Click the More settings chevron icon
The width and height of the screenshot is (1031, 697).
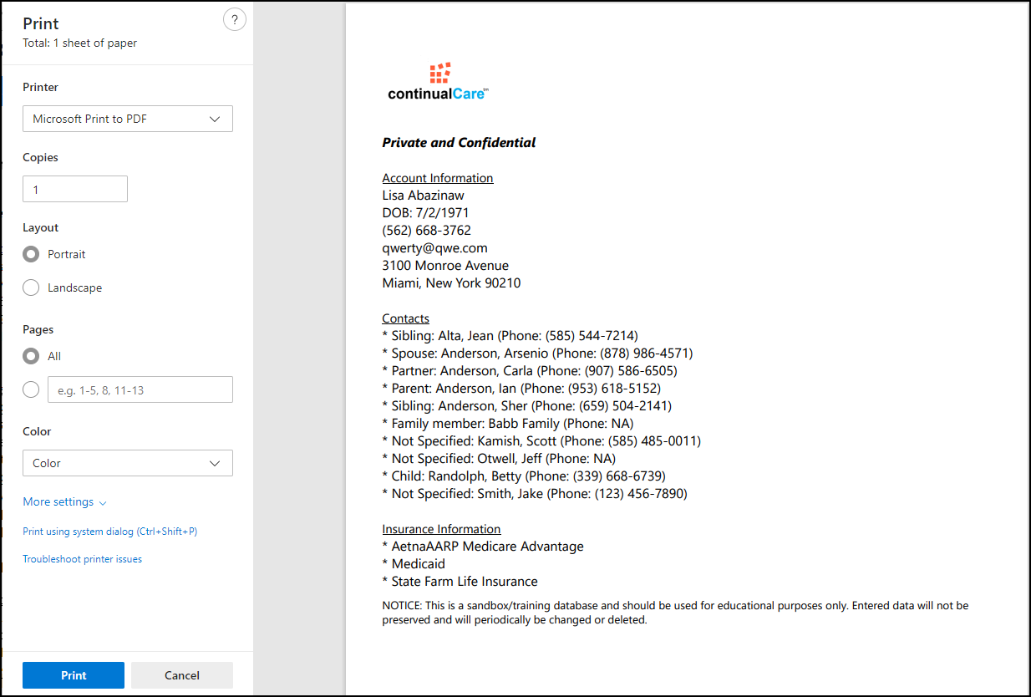tap(103, 503)
